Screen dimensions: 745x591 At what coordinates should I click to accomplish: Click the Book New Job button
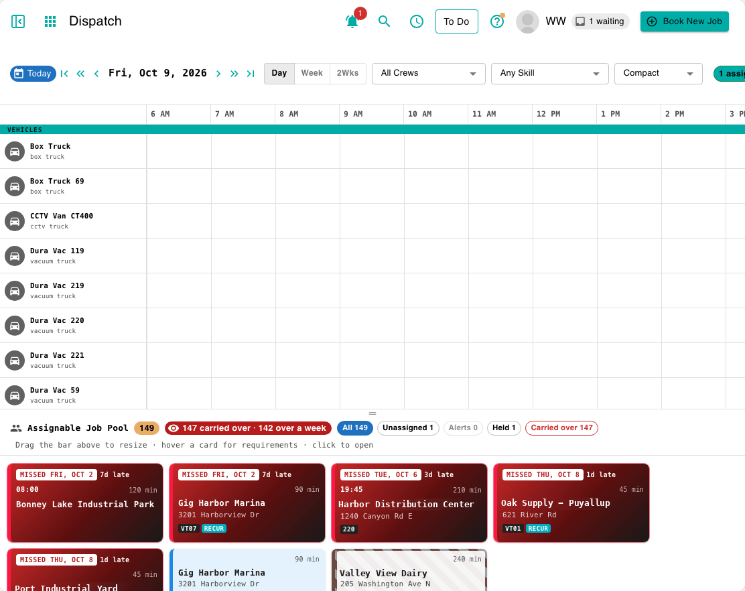(x=684, y=21)
